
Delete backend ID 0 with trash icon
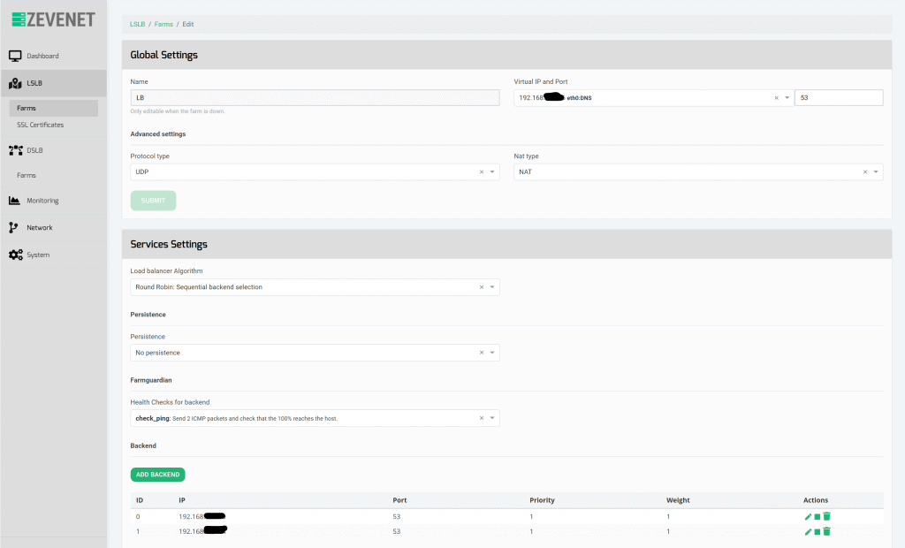[827, 516]
